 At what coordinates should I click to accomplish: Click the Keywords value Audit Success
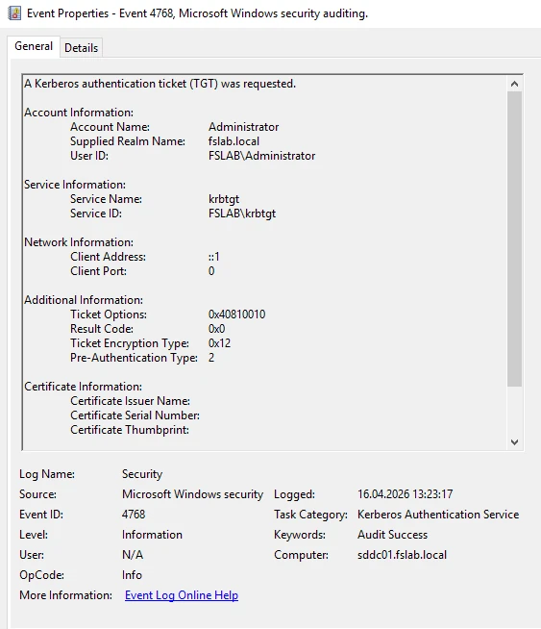392,535
